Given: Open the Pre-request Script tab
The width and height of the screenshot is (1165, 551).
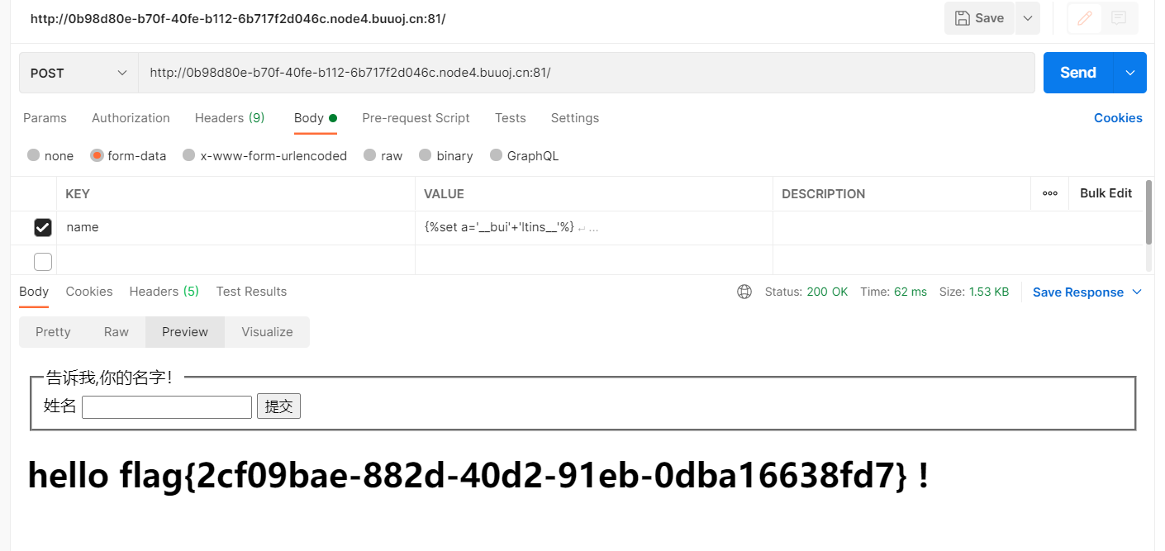Looking at the screenshot, I should click(416, 118).
